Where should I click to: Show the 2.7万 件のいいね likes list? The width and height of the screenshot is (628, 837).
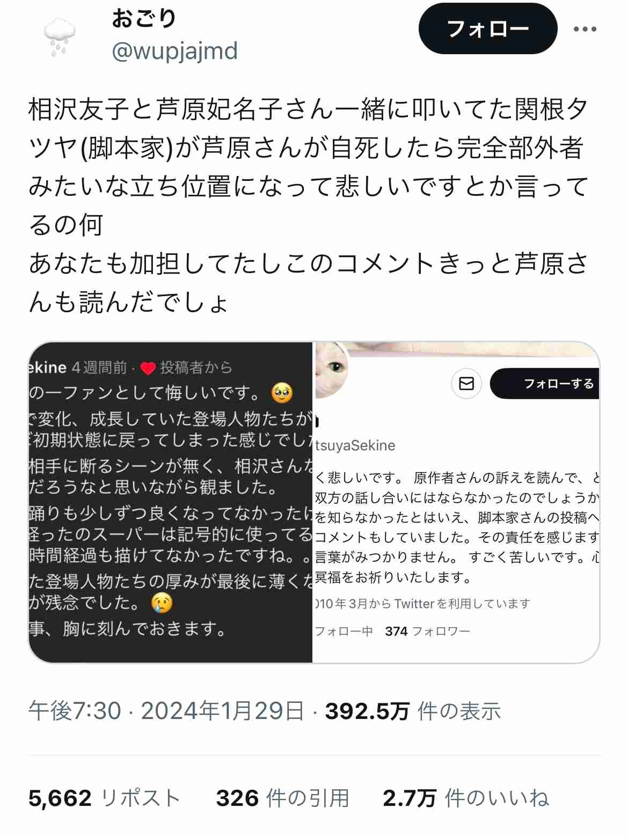coord(466,798)
